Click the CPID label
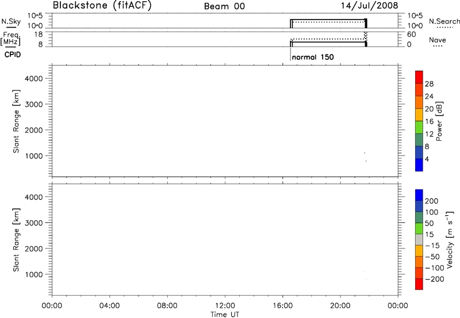Screen dimensions: 460x318 (13, 55)
